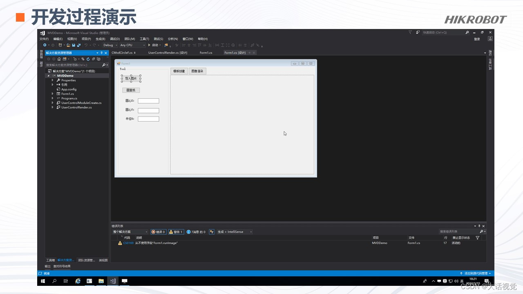The width and height of the screenshot is (523, 294).
Task: Click the Open File folder toolbar icon
Action: [68, 45]
